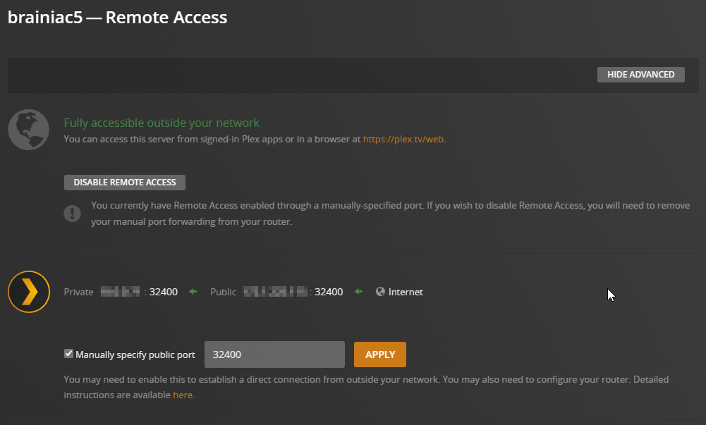This screenshot has height=425, width=706.
Task: Focus the public port input field
Action: click(x=274, y=355)
